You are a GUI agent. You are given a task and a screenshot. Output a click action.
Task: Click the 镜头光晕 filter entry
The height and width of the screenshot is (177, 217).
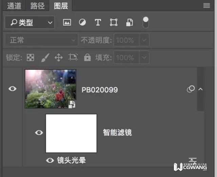[72, 160]
